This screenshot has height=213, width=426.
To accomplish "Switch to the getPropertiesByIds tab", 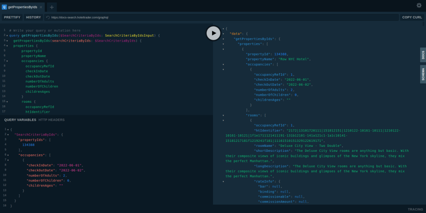I will pos(22,7).
